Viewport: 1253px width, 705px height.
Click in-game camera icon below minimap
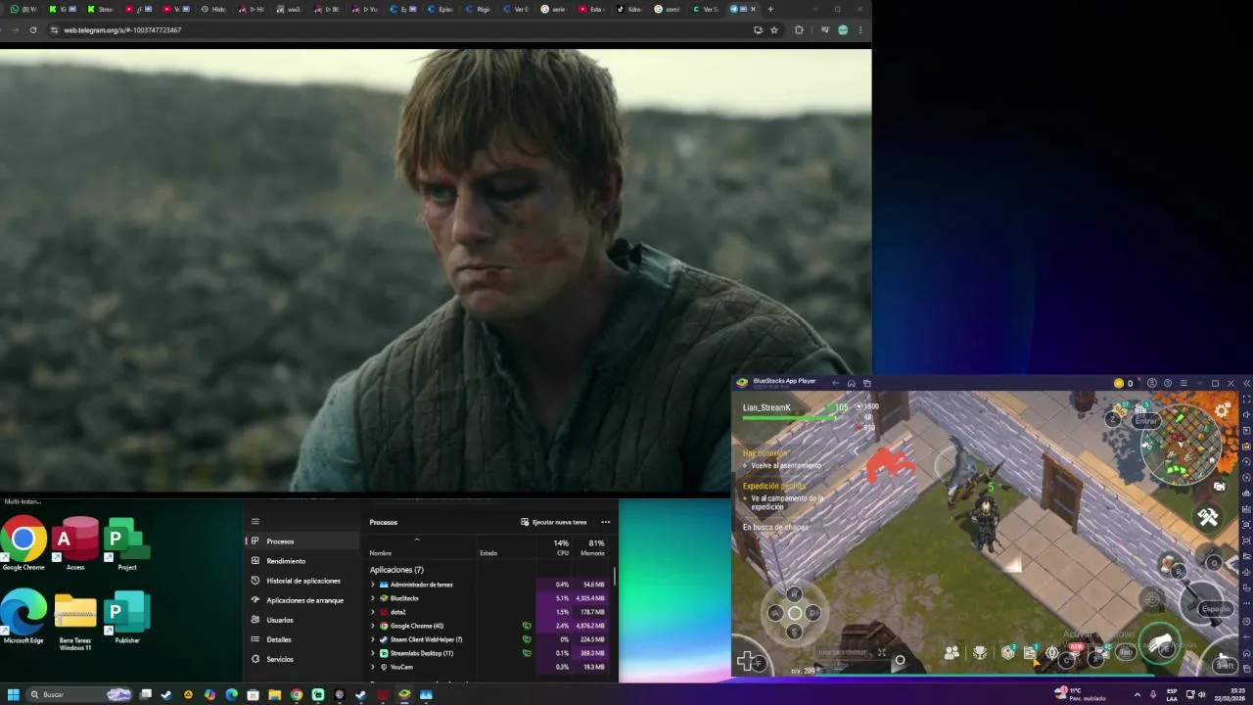[1219, 486]
